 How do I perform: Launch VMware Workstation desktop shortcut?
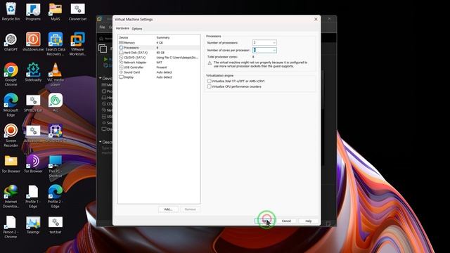[77, 44]
